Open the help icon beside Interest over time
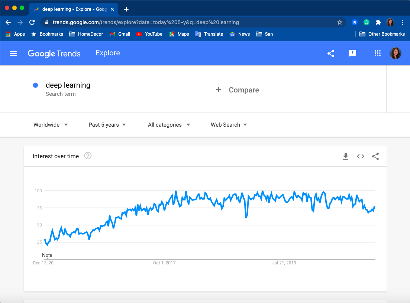This screenshot has width=410, height=303. tap(88, 156)
